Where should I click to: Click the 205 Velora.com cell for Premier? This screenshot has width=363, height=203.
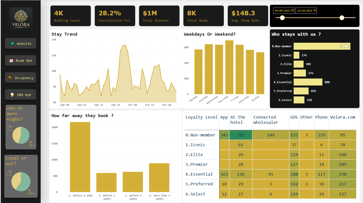pos(343,164)
